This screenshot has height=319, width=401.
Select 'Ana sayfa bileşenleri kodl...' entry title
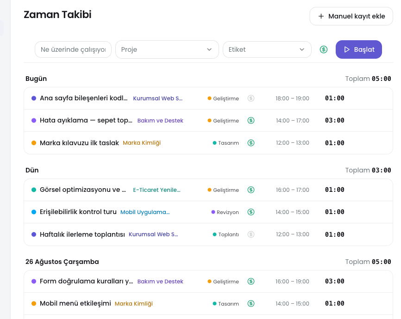(84, 98)
